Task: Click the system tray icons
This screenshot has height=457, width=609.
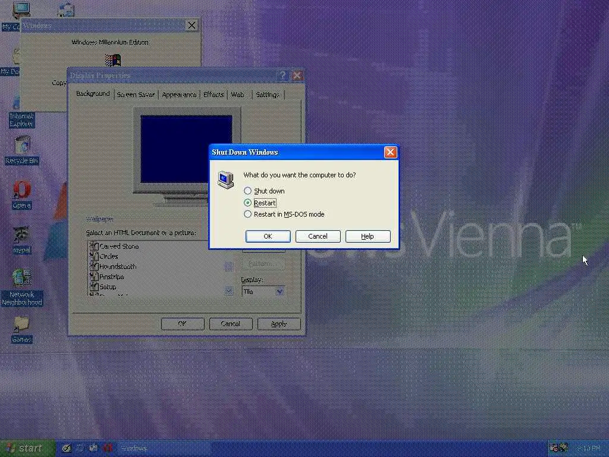Action: (x=558, y=448)
